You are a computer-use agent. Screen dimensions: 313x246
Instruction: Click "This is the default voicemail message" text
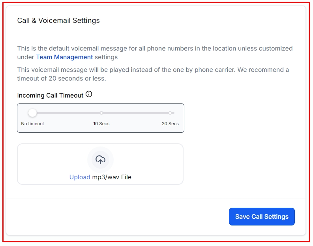79,49
